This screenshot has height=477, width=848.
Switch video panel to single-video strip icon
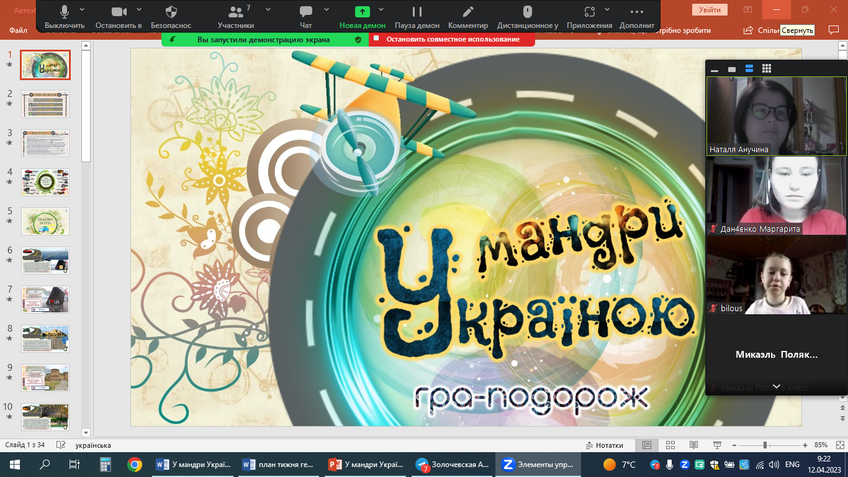[732, 69]
